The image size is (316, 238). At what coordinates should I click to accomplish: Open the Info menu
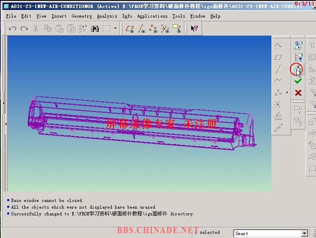pos(127,16)
